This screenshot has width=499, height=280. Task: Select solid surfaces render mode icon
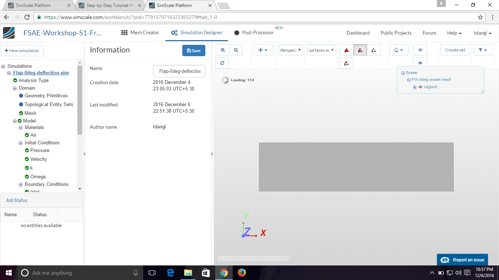click(x=347, y=50)
